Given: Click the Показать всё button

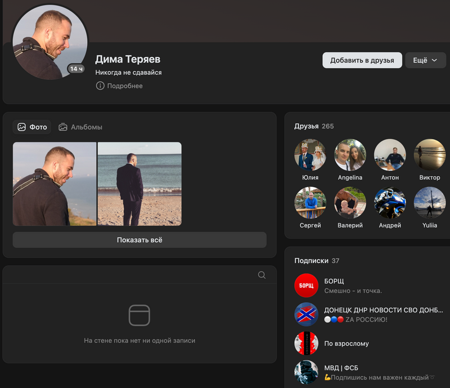Looking at the screenshot, I should (x=139, y=240).
